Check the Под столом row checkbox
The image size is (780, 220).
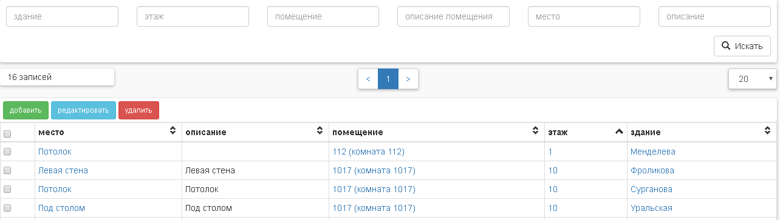click(7, 208)
